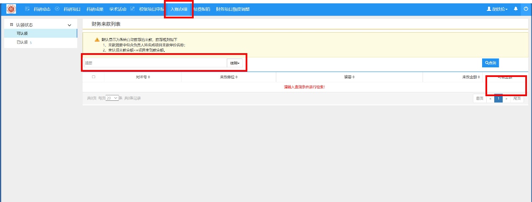The height and width of the screenshot is (202, 532).
Task: Click the notification bell icon
Action: (516, 9)
